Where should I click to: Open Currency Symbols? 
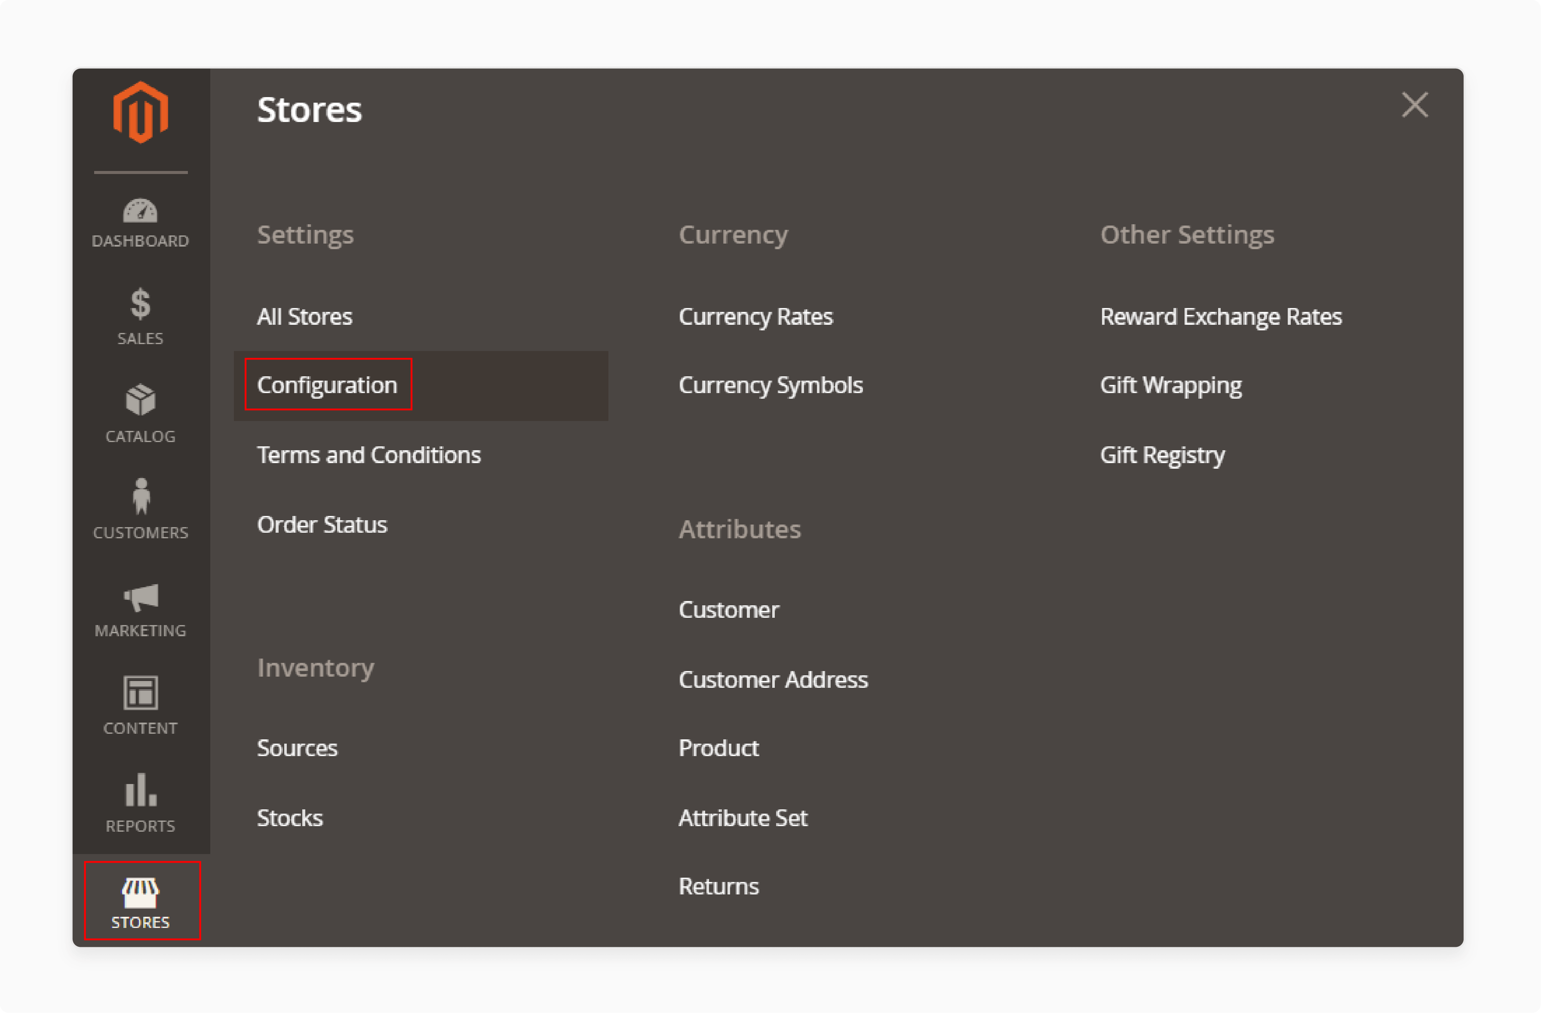770,385
